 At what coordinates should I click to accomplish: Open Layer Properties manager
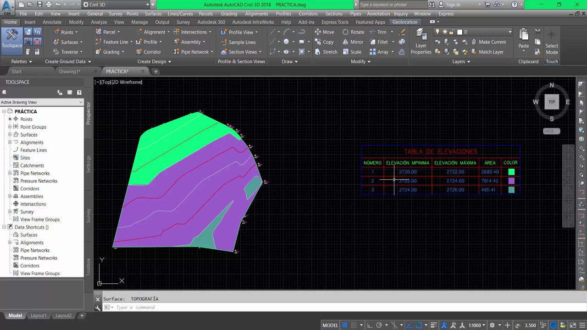[421, 42]
